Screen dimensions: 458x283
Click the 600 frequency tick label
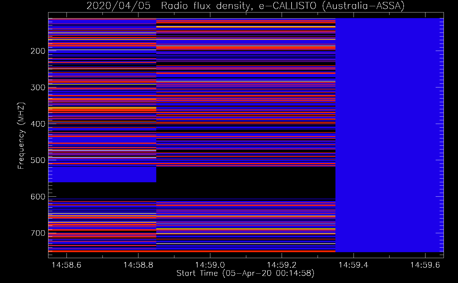[x=38, y=197]
